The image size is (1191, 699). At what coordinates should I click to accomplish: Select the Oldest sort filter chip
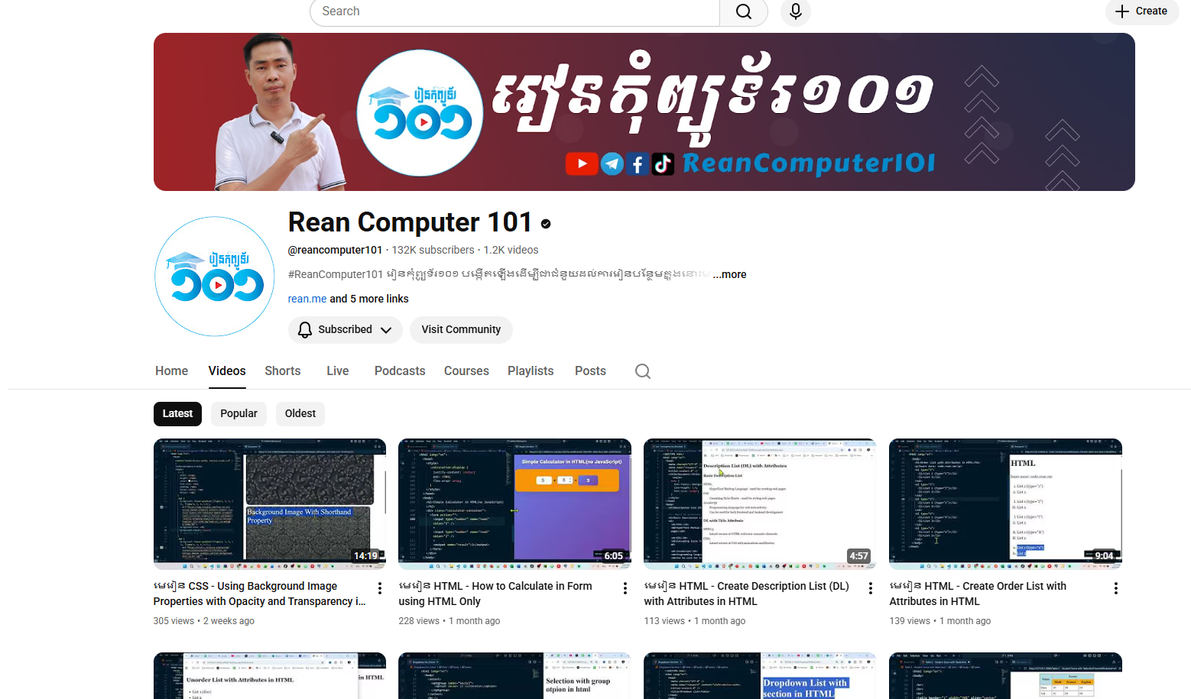pyautogui.click(x=300, y=413)
